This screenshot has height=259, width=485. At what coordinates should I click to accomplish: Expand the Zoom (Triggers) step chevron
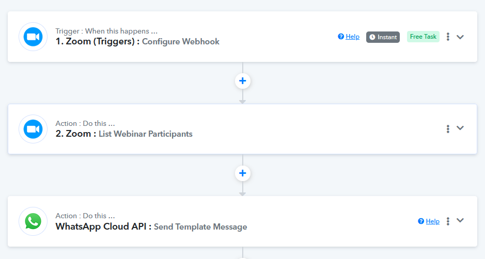460,37
